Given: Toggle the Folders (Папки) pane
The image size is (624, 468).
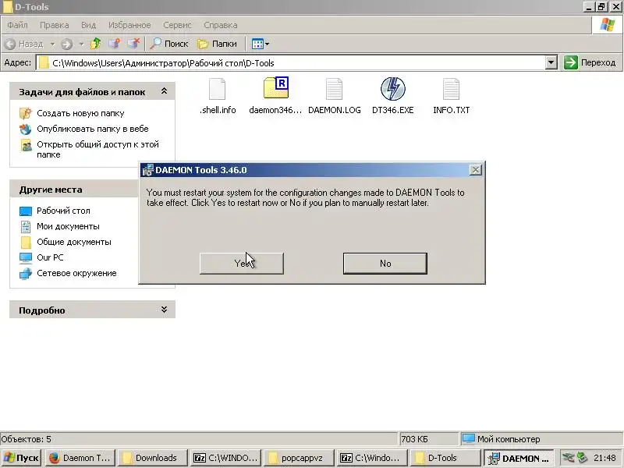Looking at the screenshot, I should 218,44.
